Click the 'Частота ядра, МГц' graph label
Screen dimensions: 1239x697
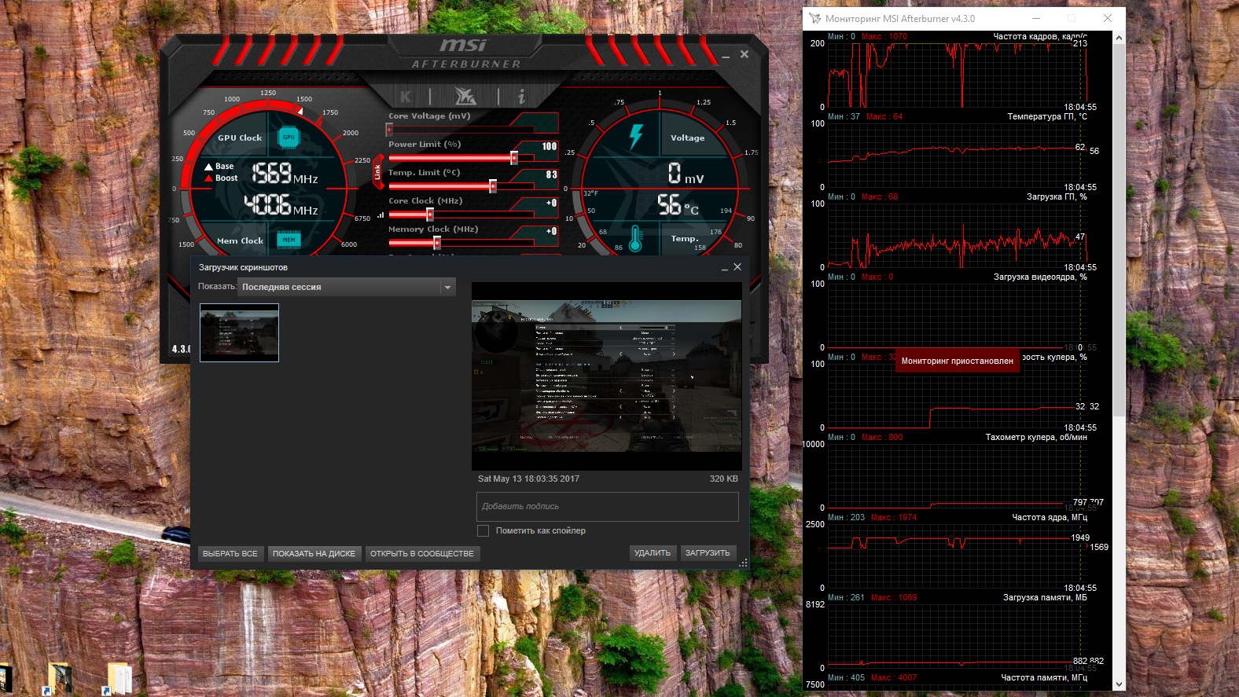point(1050,517)
